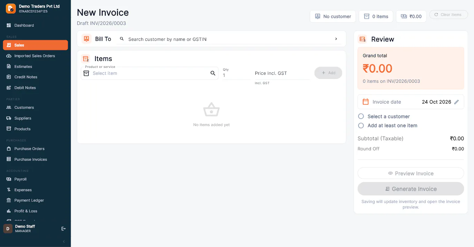The height and width of the screenshot is (247, 474).
Task: Click the Invoice date calendar icon
Action: (x=365, y=102)
